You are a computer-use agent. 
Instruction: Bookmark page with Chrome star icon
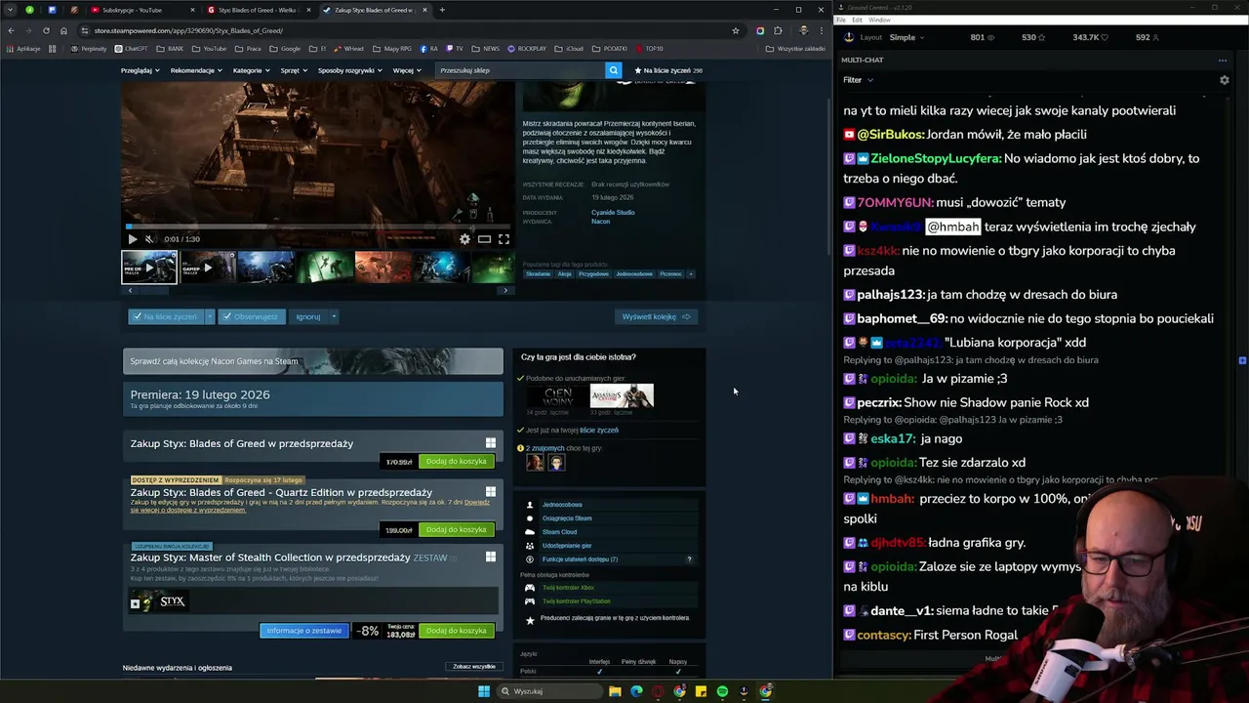(736, 30)
